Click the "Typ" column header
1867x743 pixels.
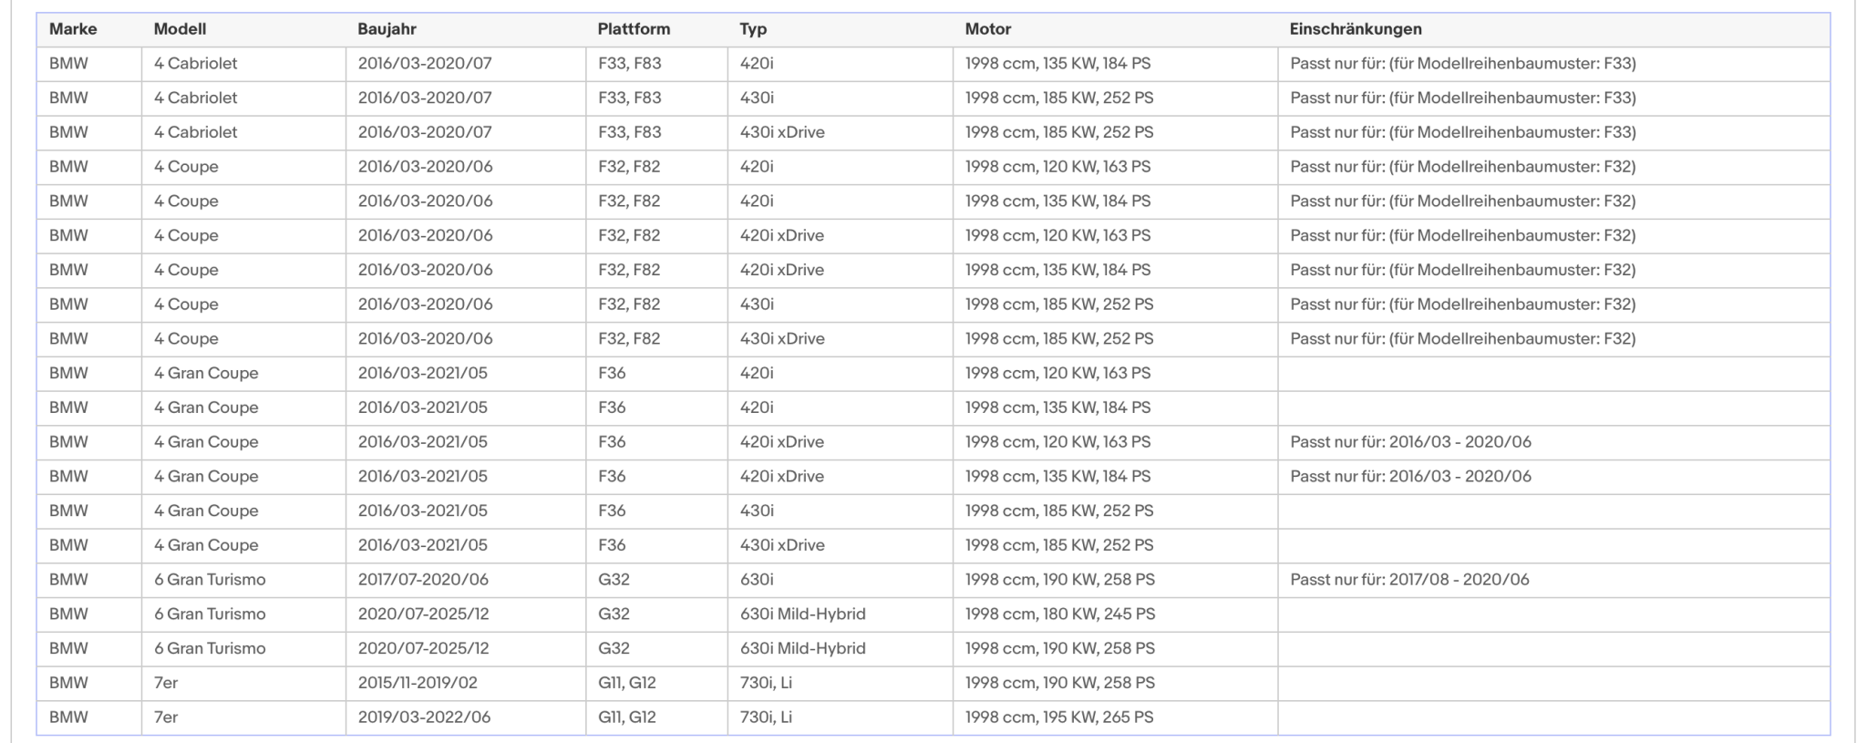tap(753, 29)
